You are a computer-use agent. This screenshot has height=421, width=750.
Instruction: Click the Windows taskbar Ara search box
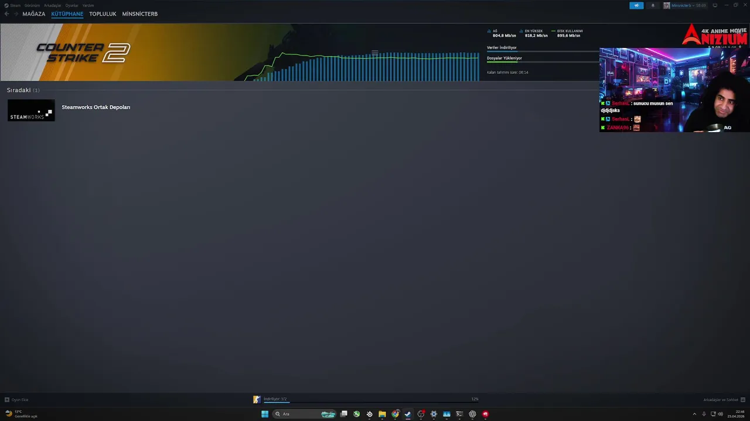pyautogui.click(x=305, y=414)
